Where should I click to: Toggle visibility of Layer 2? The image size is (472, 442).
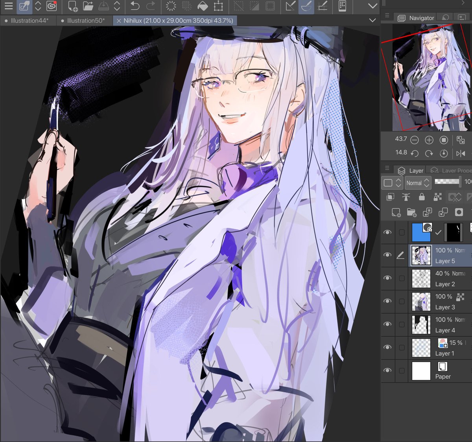[388, 278]
